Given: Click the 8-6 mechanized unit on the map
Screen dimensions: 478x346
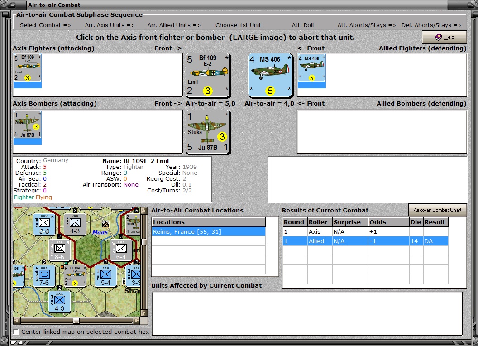Looking at the screenshot, I should tap(59, 250).
